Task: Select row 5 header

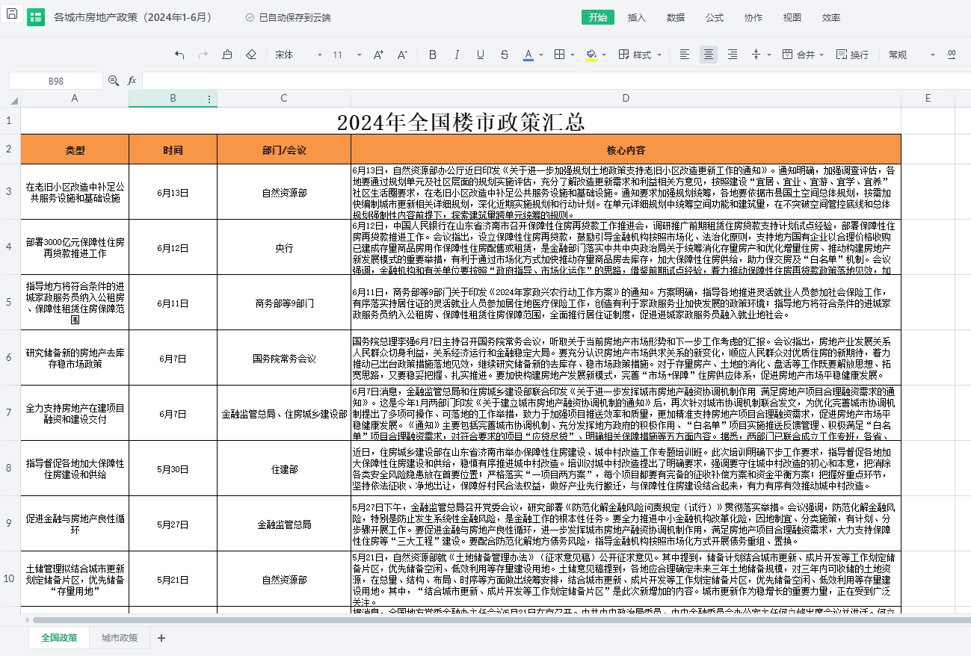Action: (x=10, y=303)
